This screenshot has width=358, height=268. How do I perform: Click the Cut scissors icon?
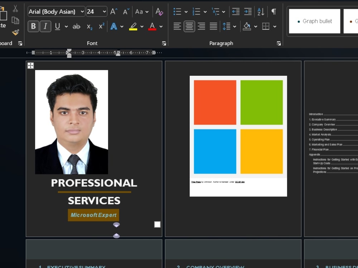(x=15, y=9)
